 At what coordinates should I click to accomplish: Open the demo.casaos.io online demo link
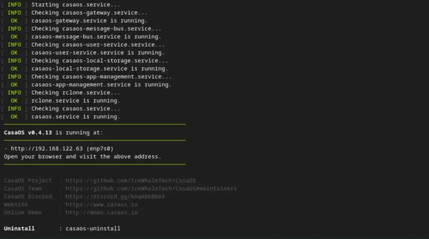[x=101, y=213]
